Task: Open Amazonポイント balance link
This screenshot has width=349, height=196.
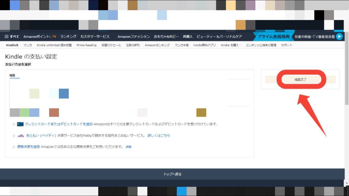Action: point(40,36)
